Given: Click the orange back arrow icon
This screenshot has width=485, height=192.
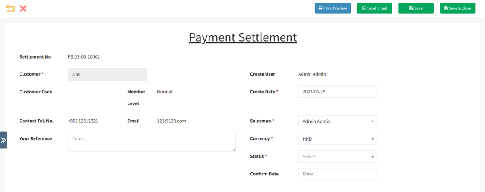Looking at the screenshot, I should [x=10, y=8].
